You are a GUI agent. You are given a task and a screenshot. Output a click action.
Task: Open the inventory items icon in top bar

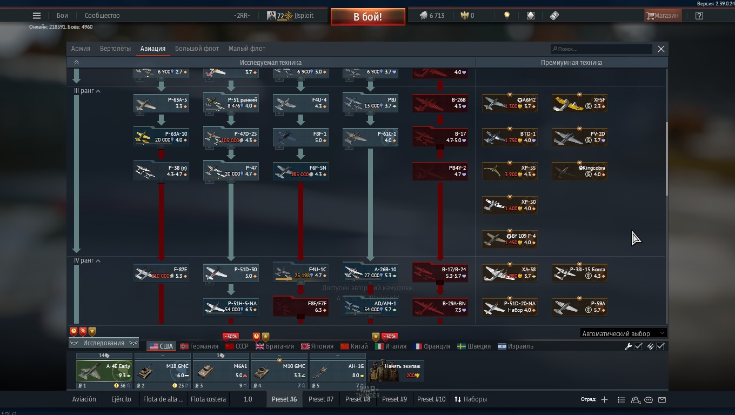coord(531,16)
